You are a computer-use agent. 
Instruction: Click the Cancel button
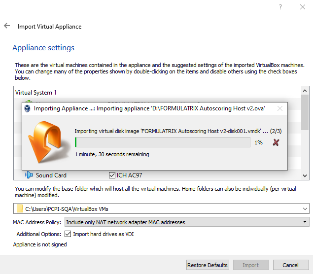pos(290,265)
